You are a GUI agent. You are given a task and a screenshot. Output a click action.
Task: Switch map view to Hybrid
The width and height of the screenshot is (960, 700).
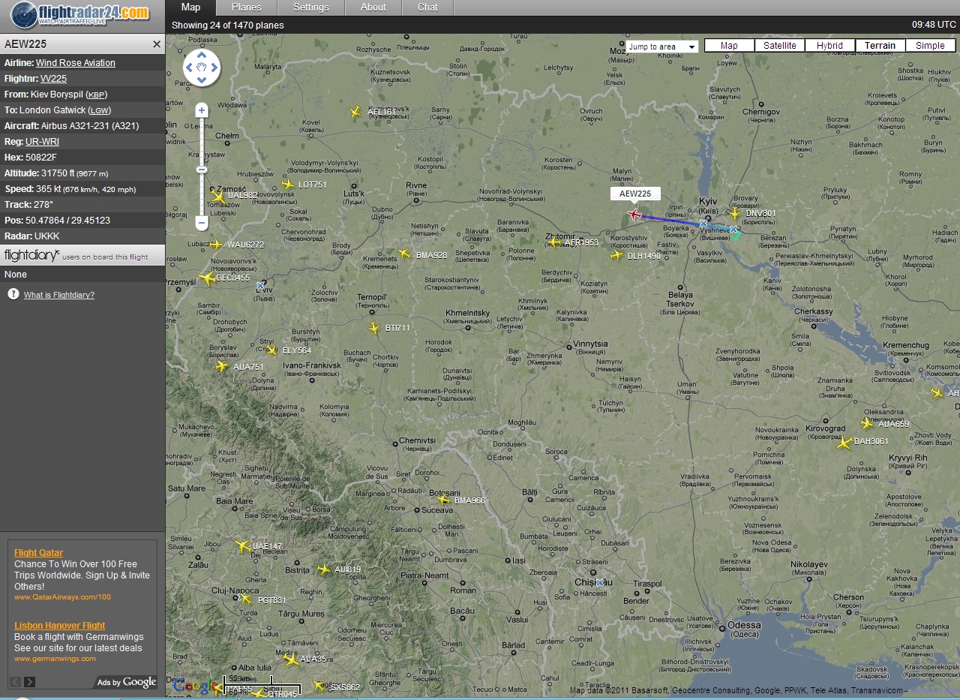pyautogui.click(x=829, y=46)
